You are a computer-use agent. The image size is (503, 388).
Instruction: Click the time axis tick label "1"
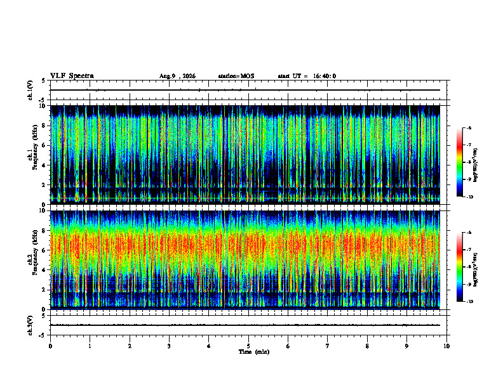click(x=90, y=346)
